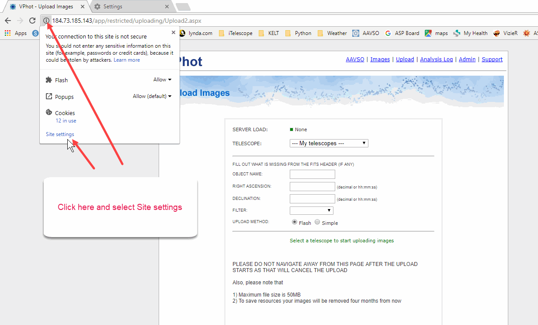Go back using the browser back arrow
538x325 pixels.
[x=8, y=21]
